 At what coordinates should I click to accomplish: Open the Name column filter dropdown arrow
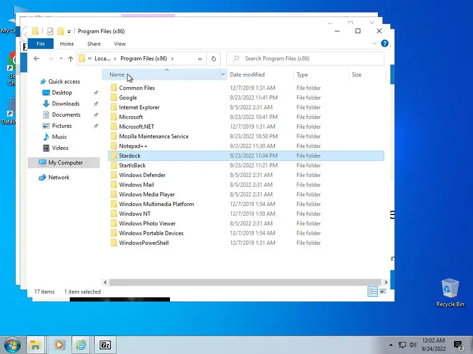[223, 74]
